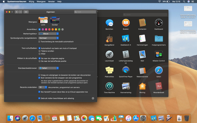Open Woordenboek app icon

coord(159,86)
